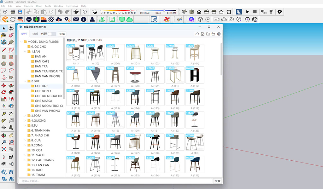The width and height of the screenshot is (323, 189).
Task: Open the gear settings icon in library panel
Action: pos(219,34)
